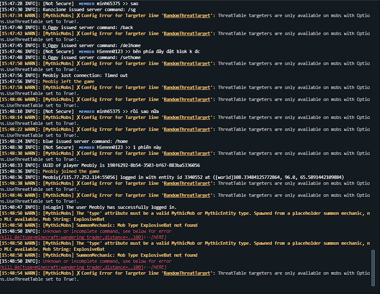This screenshot has height=294, width=380.
Task: Click the X error icon in the 15:47:42 warning
Action: tap(78, 33)
